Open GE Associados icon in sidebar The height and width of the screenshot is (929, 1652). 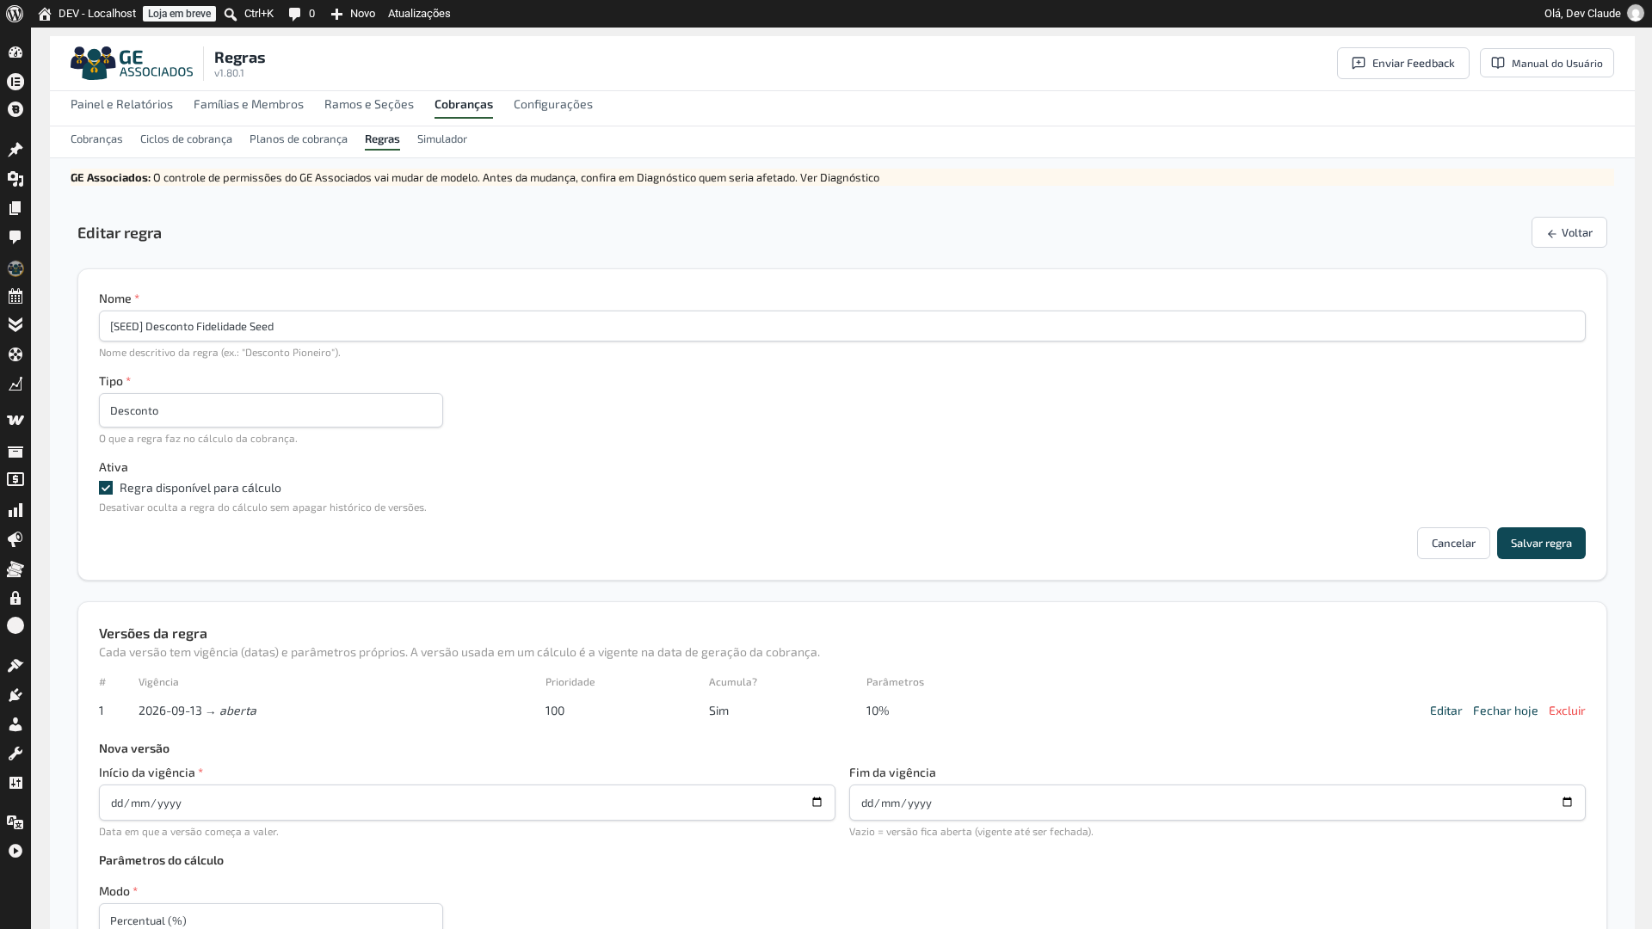point(15,268)
